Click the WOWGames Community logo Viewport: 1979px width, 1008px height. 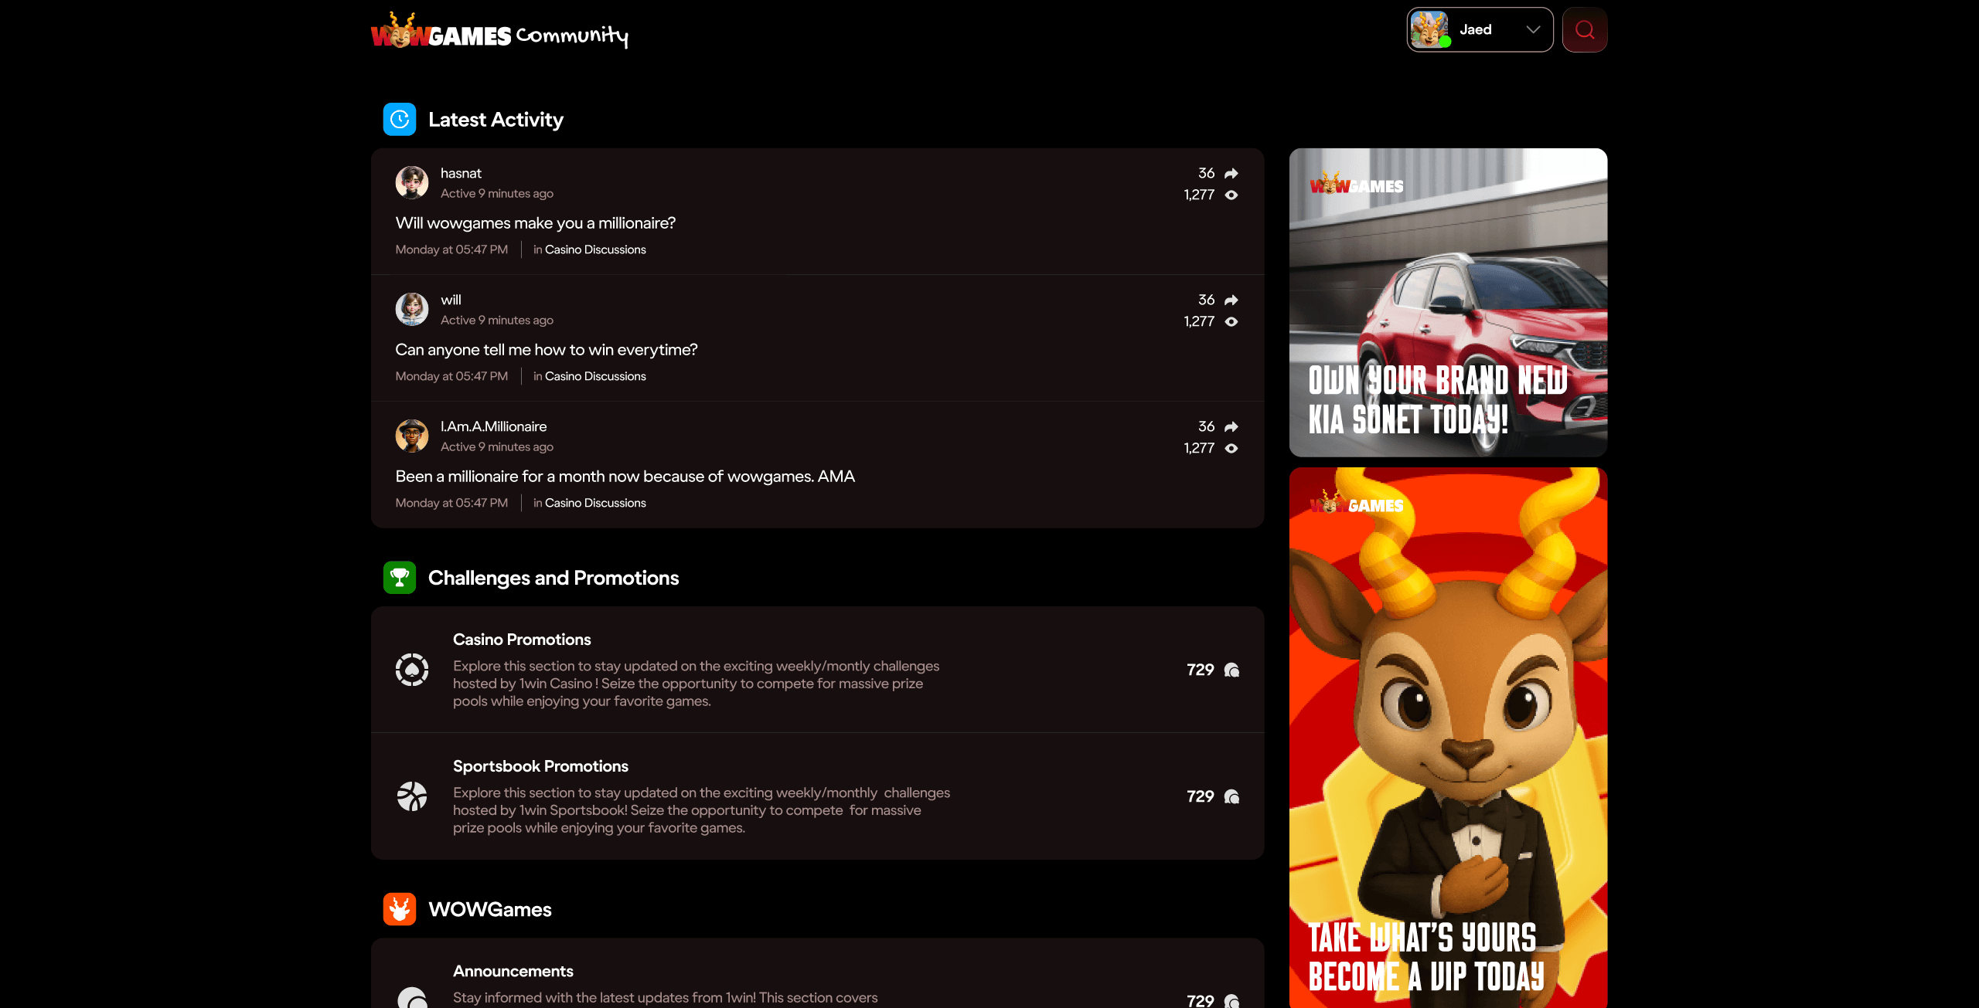[x=499, y=31]
